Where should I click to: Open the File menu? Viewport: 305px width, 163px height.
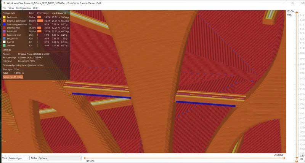(4, 8)
